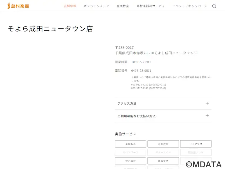Viewport: 225px width, 169px height.
Task: Click the address 千葉県成田市赤坂2-1-10
Action: click(x=135, y=53)
